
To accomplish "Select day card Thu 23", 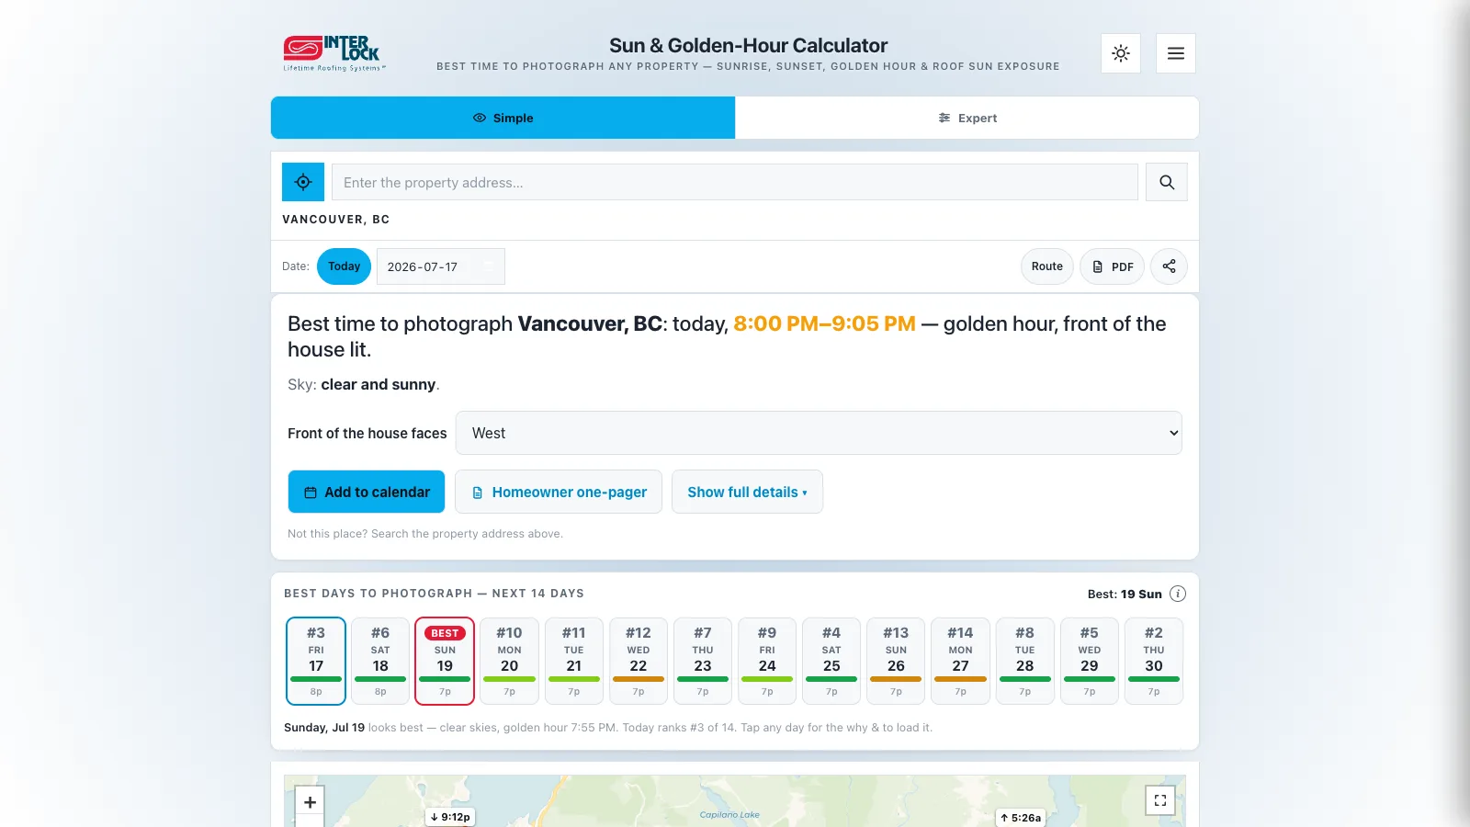I will coord(703,661).
